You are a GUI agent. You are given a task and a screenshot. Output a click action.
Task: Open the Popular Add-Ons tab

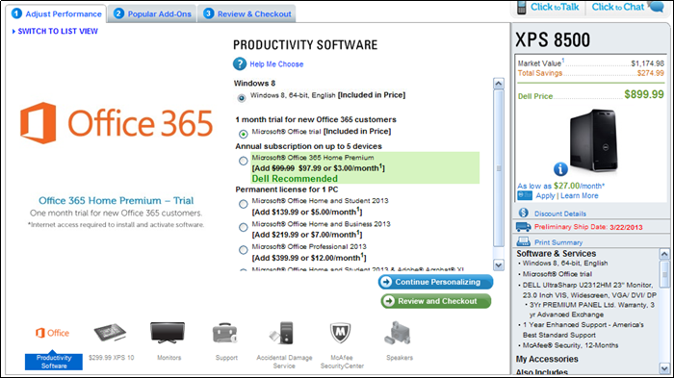click(x=152, y=13)
